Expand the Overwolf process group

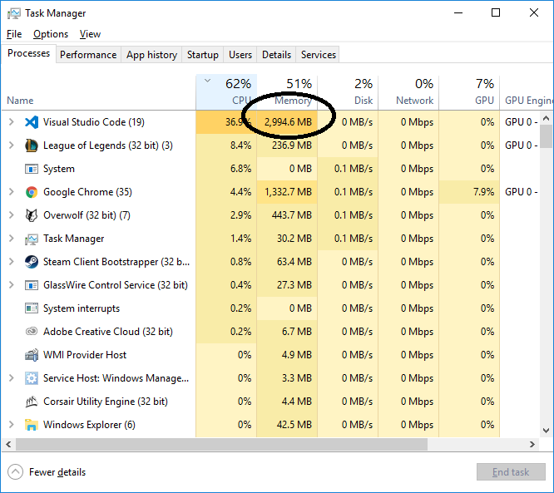click(12, 215)
